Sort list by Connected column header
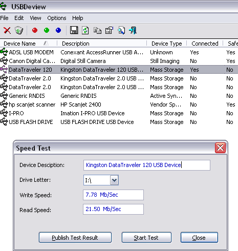This screenshot has height=251, width=238. pyautogui.click(x=205, y=44)
